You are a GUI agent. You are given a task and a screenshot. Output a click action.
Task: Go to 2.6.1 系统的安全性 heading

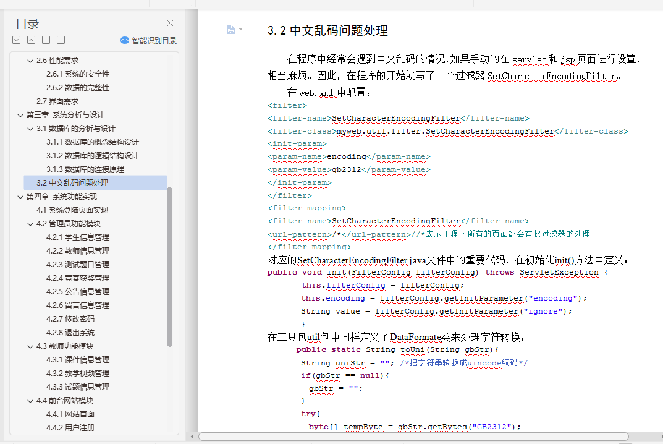[x=78, y=74]
